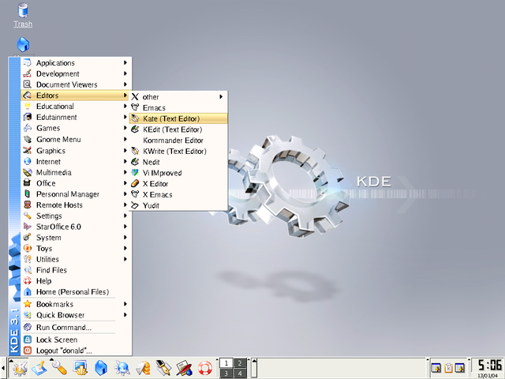This screenshot has width=505, height=379.
Task: Expand the Utilities submenu arrow
Action: point(125,259)
